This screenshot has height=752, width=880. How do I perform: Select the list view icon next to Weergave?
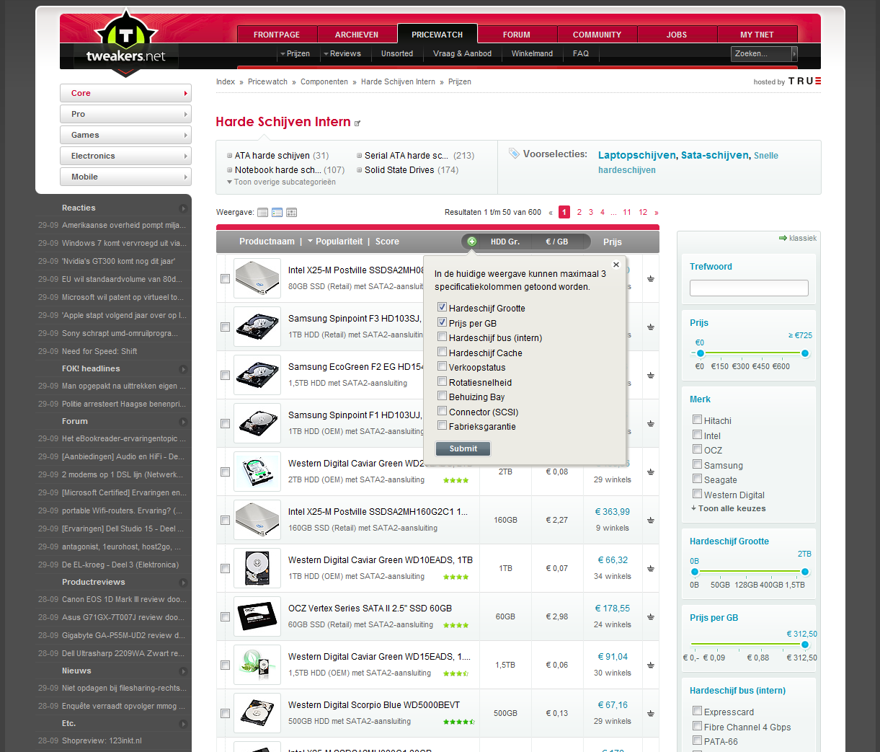[x=262, y=213]
